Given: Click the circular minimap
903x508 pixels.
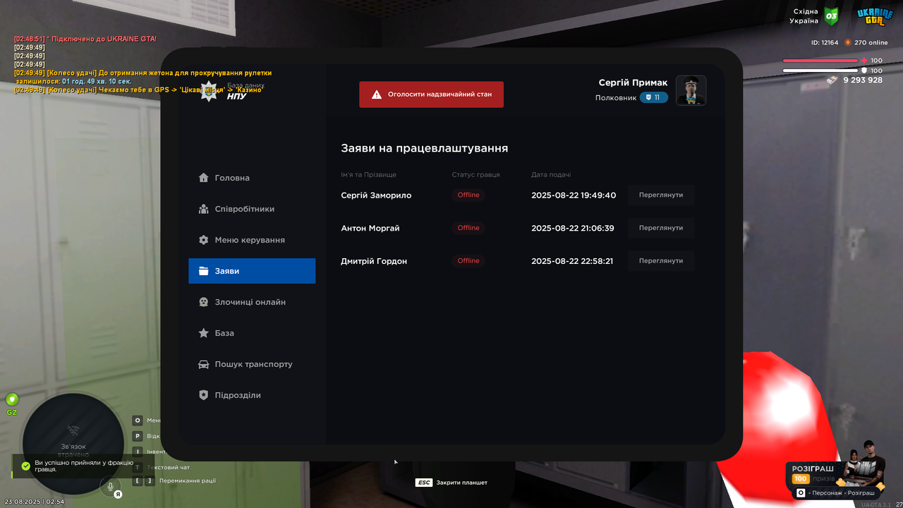Looking at the screenshot, I should [73, 445].
